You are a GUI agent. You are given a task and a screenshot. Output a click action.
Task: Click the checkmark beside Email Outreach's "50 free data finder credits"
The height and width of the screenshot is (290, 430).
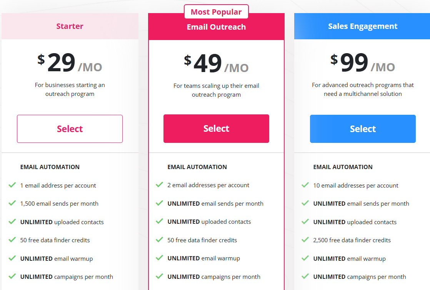(x=159, y=240)
